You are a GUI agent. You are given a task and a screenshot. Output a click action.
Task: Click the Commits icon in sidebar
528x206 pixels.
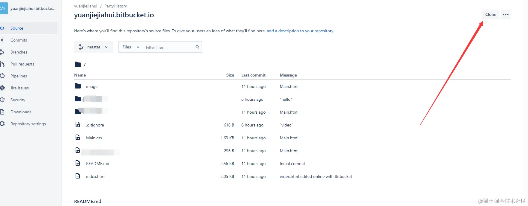pos(2,40)
